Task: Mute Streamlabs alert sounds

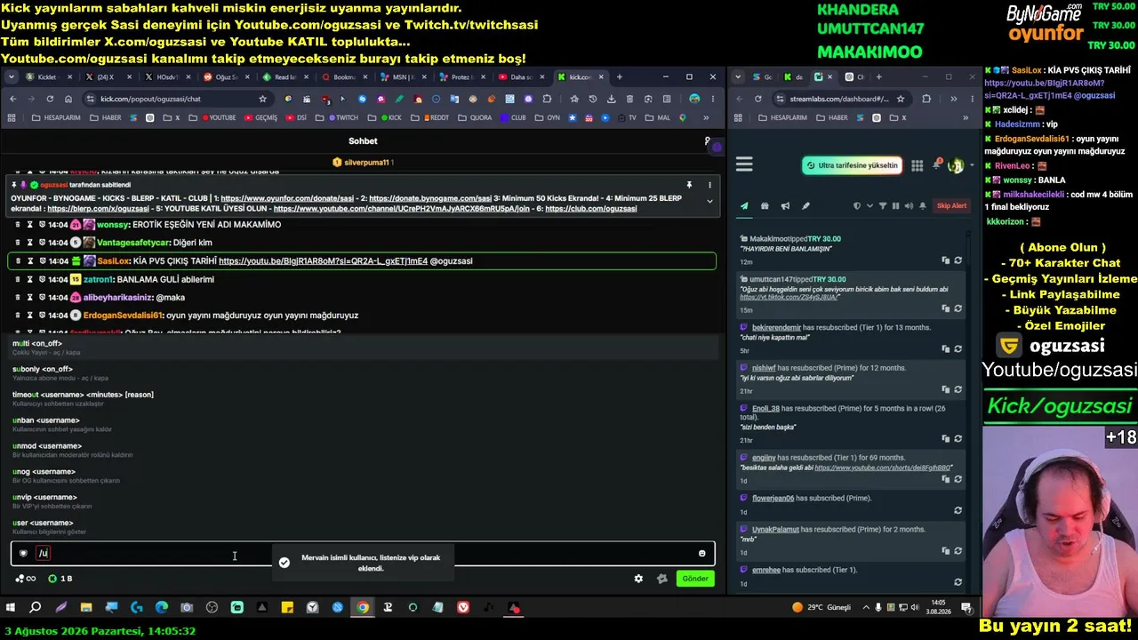Action: pos(909,206)
